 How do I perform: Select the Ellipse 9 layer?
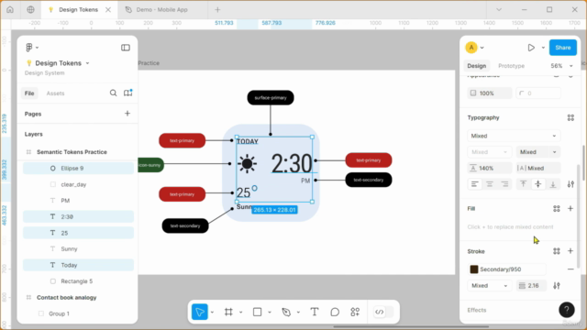click(x=78, y=169)
